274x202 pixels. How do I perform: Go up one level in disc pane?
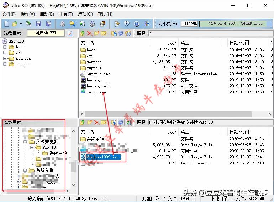(83, 33)
